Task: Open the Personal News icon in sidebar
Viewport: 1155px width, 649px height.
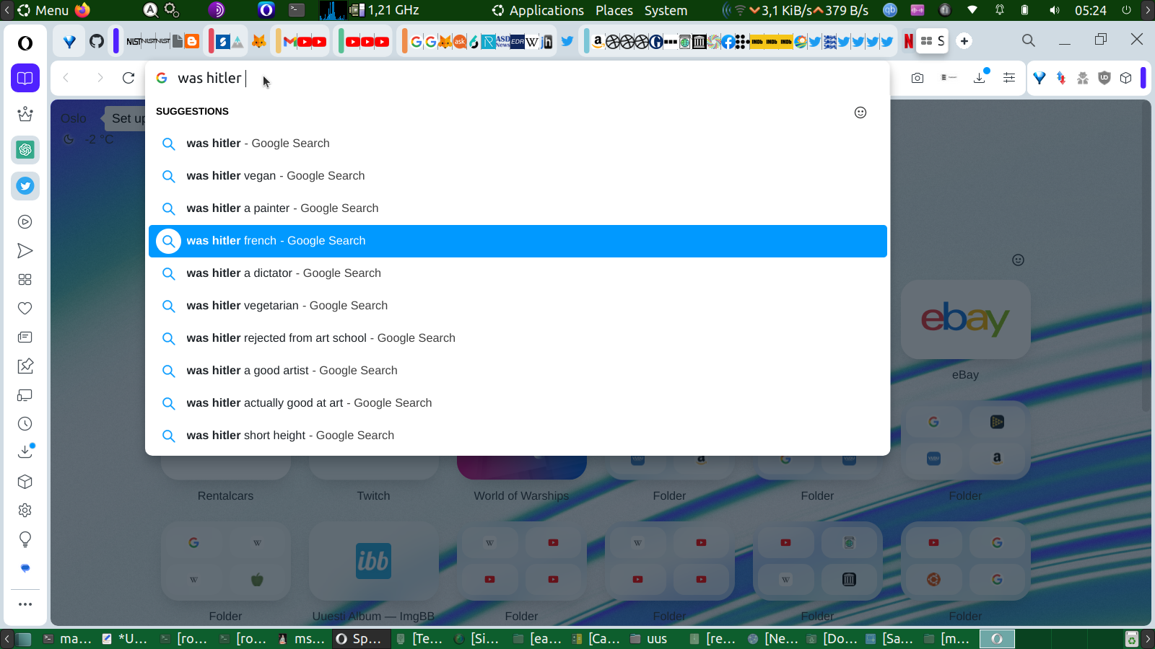Action: point(25,337)
